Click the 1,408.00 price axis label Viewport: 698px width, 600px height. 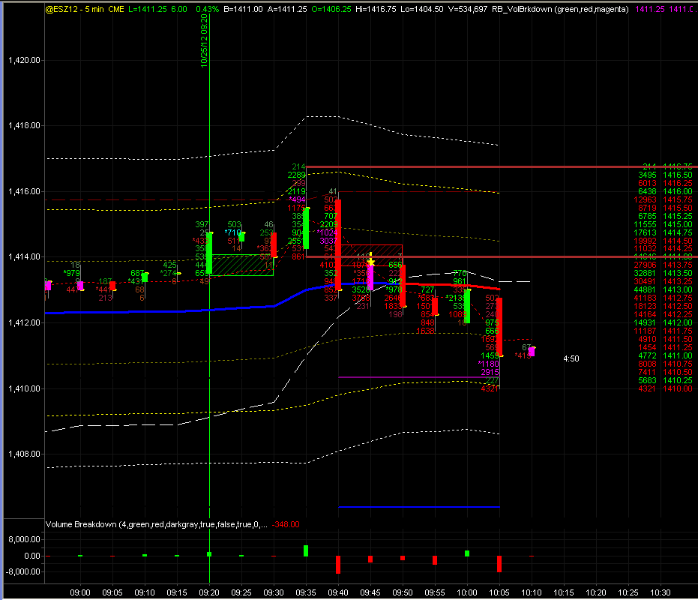(x=25, y=454)
